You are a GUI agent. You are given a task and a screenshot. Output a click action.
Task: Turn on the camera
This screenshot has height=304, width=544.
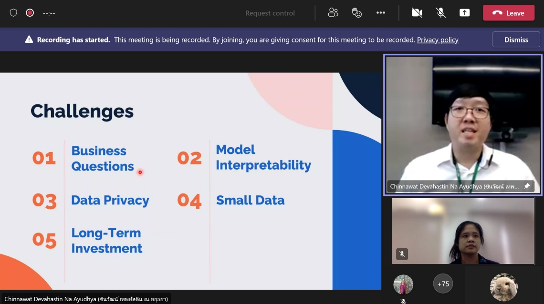pos(417,13)
